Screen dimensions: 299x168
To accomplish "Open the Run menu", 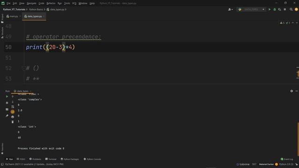I will coord(59,3).
